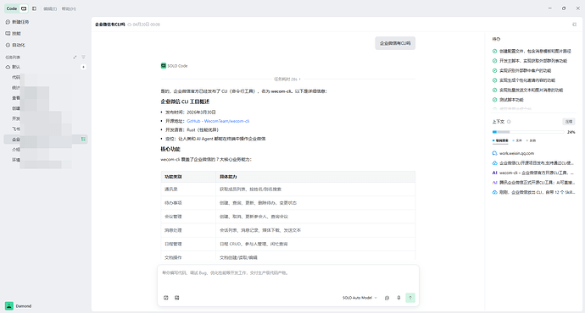Viewport: 585px width, 313px height.
Task: Click the SOLO Code agent icon
Action: coord(164,66)
